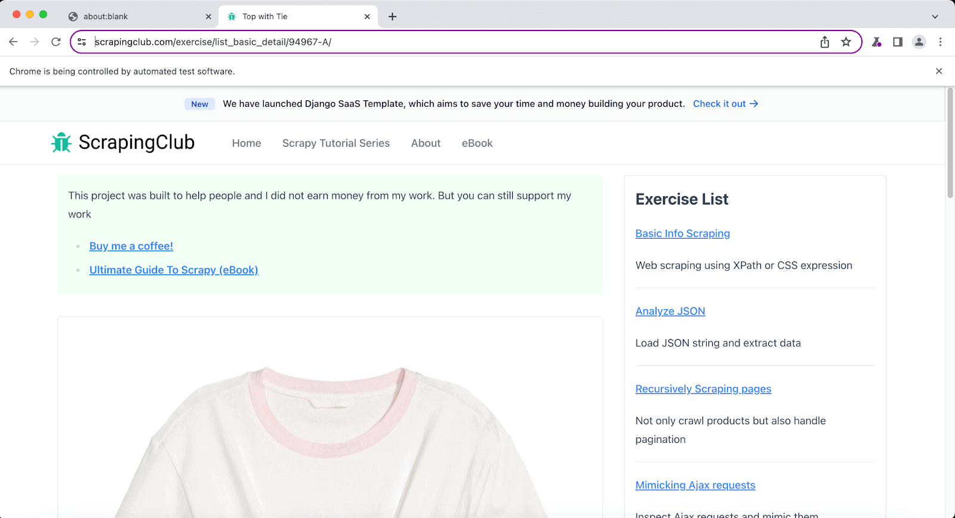Image resolution: width=955 pixels, height=518 pixels.
Task: Reload the current page
Action: pyautogui.click(x=56, y=42)
